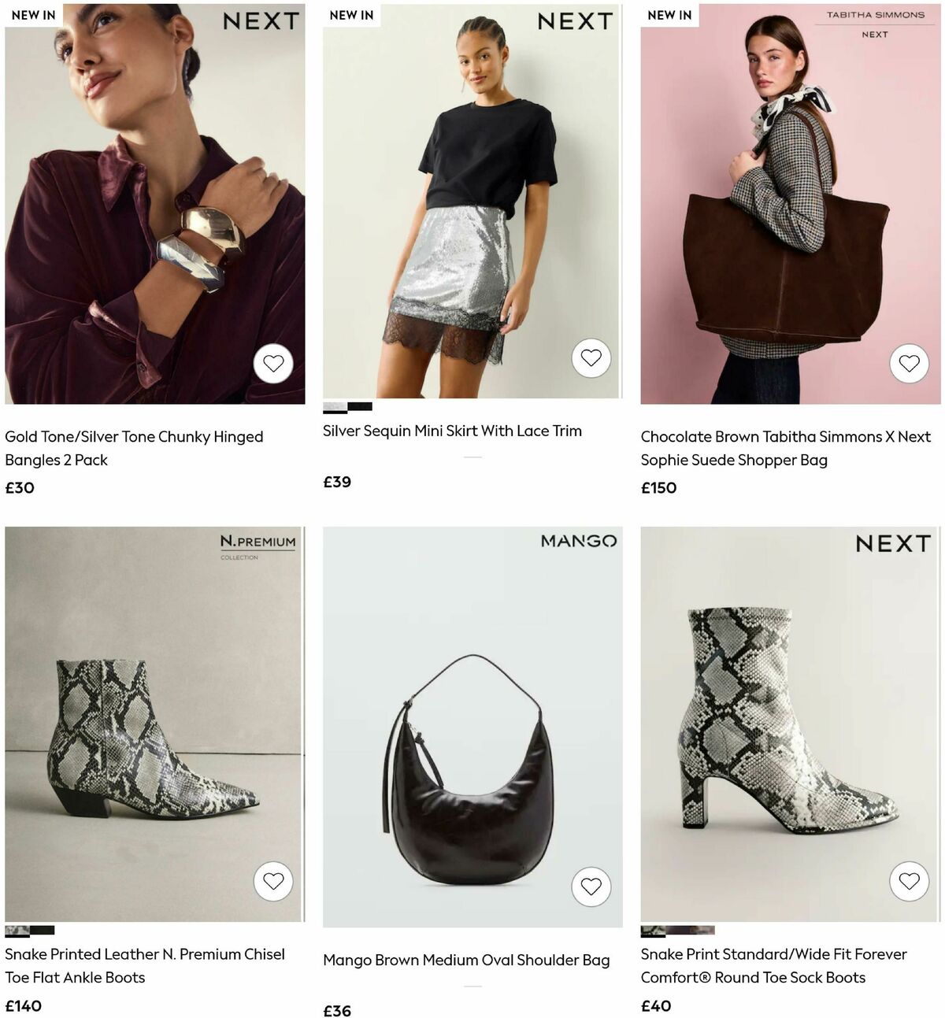945x1018 pixels.
Task: Click the Tabitha Simmons logo
Action: click(x=876, y=28)
